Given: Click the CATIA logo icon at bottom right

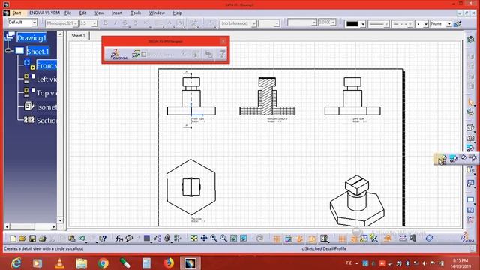Looking at the screenshot, I should pyautogui.click(x=467, y=238).
